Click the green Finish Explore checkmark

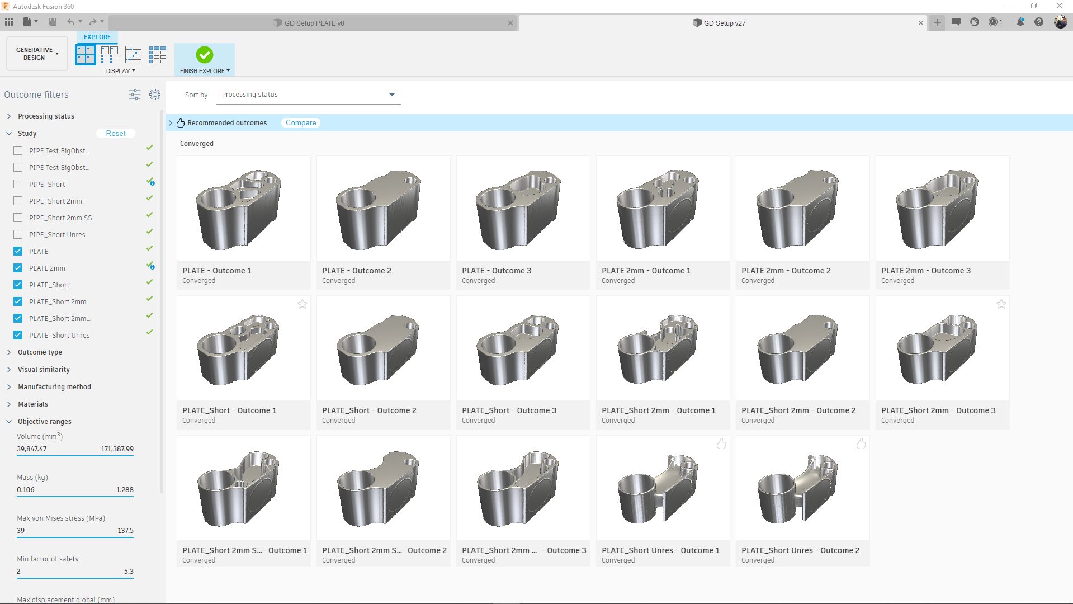204,55
